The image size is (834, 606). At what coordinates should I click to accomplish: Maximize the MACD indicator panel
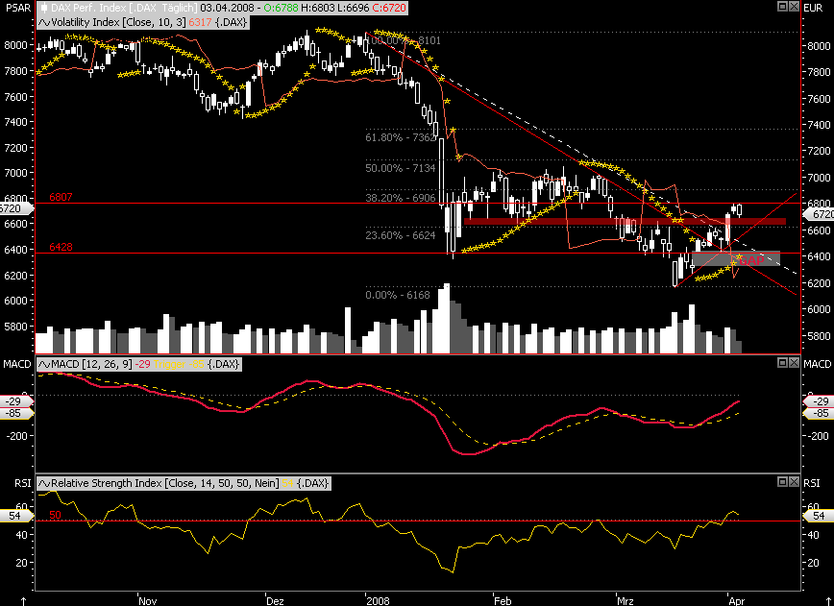(782, 362)
